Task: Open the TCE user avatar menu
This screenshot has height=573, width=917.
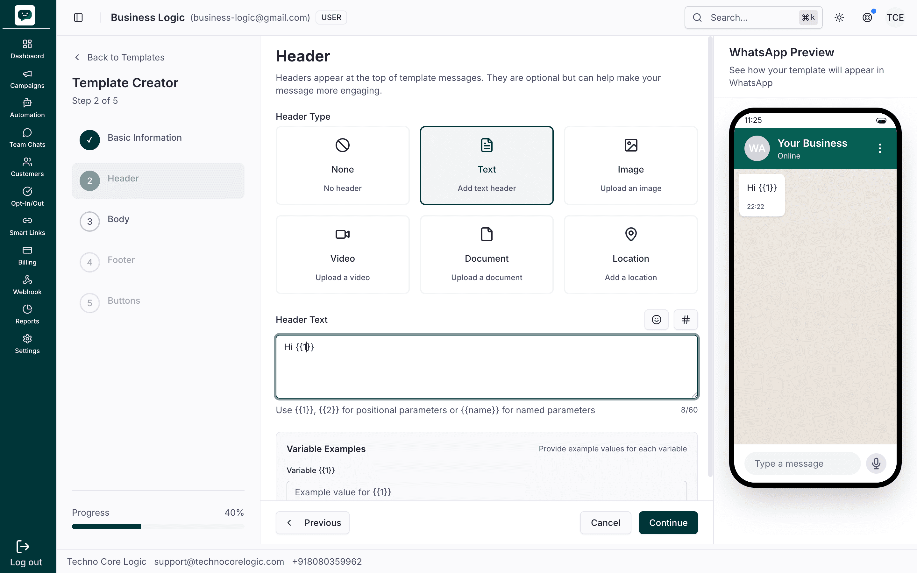Action: click(x=895, y=18)
